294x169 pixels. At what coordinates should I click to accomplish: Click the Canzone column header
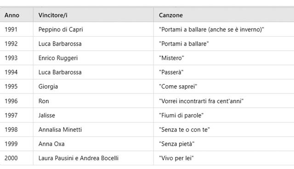[x=224, y=15]
